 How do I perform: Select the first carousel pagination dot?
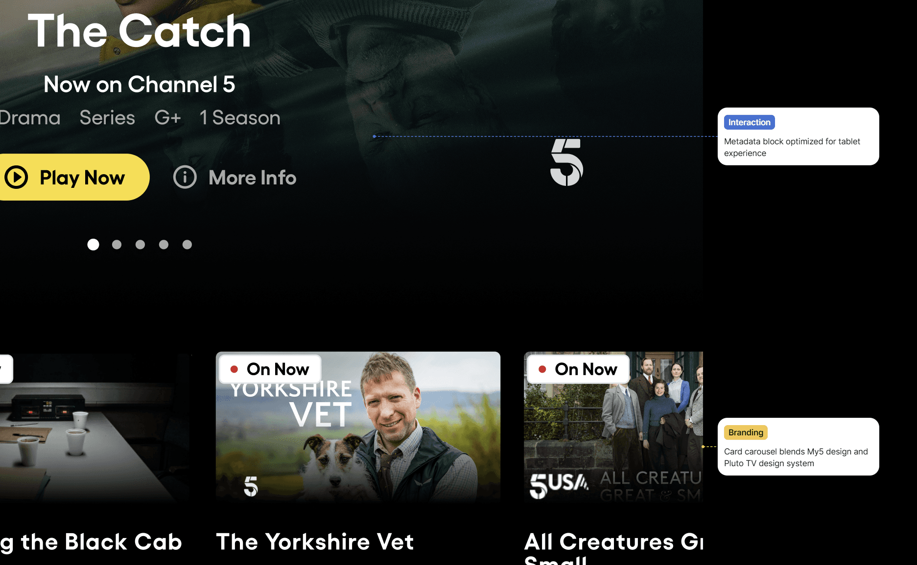[93, 245]
